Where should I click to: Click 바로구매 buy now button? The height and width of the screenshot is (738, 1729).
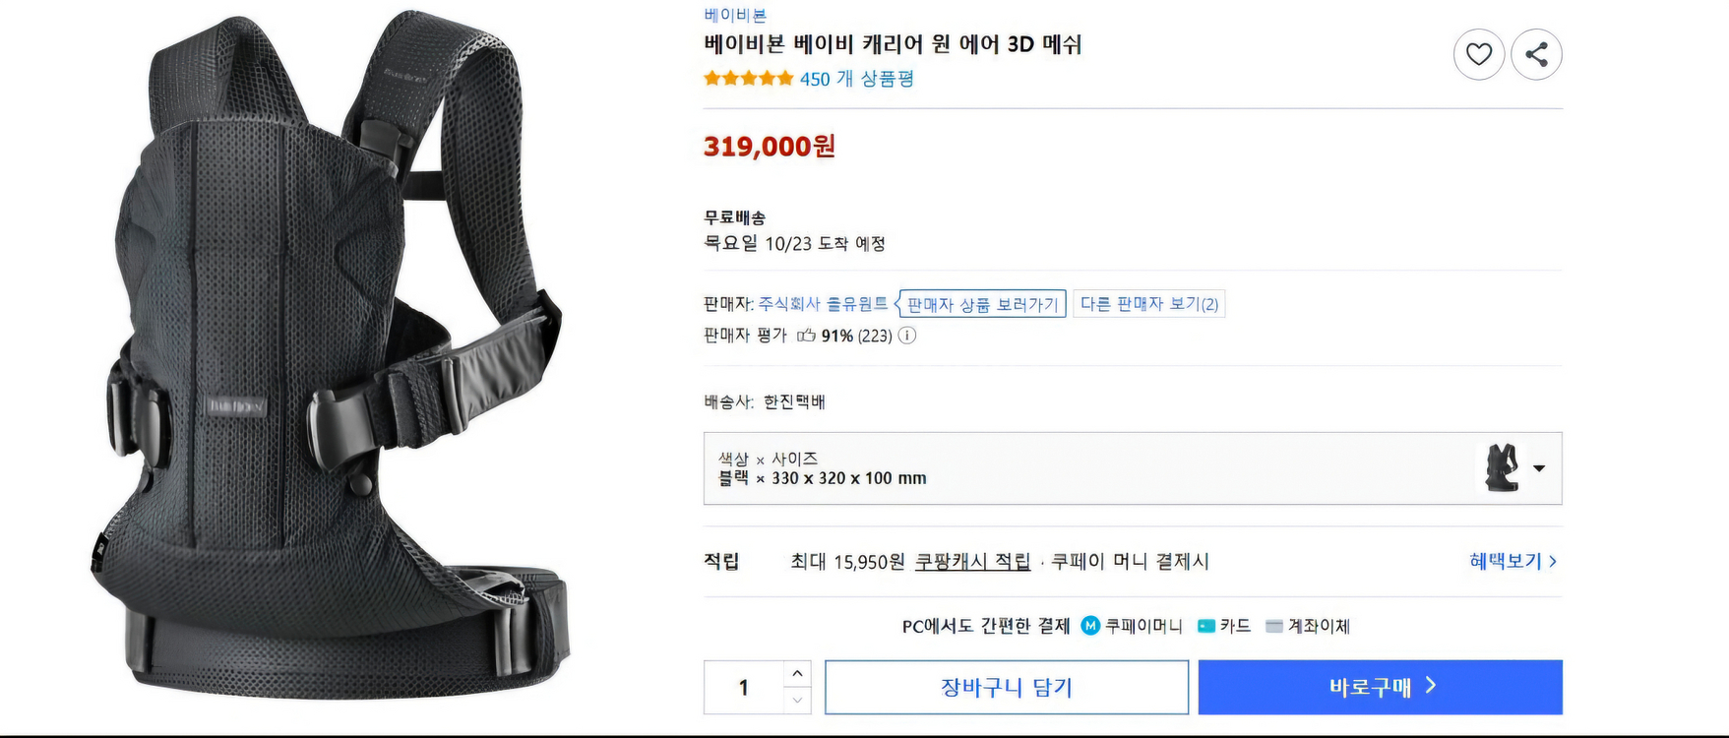coord(1380,687)
